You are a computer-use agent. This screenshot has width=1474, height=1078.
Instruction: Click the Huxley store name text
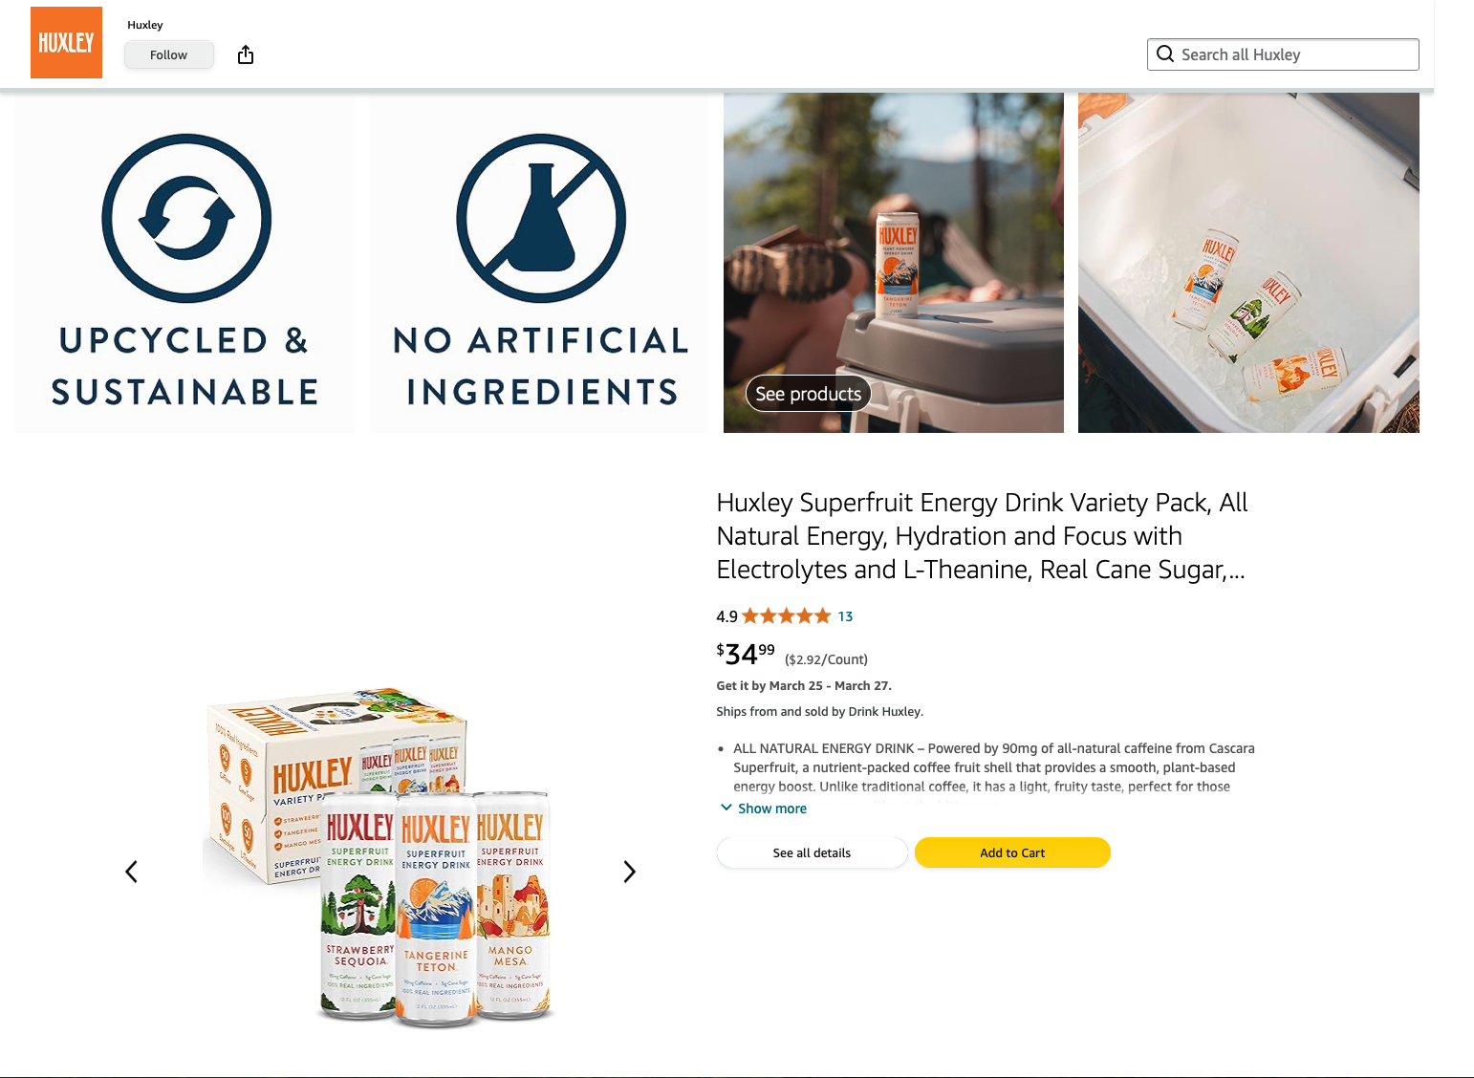point(145,25)
